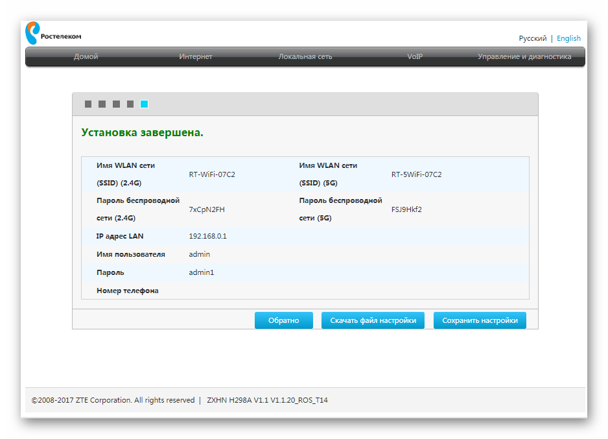Select the active cyan step square
The width and height of the screenshot is (608, 439).
click(145, 104)
